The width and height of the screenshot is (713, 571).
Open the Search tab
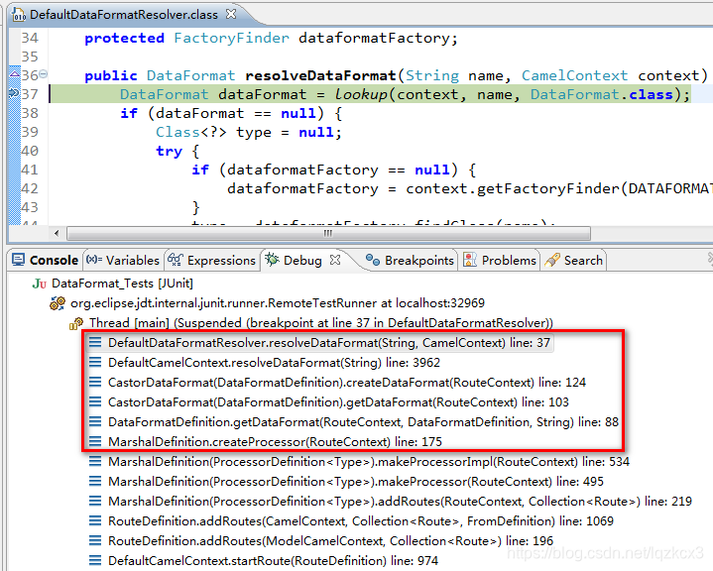pyautogui.click(x=573, y=260)
